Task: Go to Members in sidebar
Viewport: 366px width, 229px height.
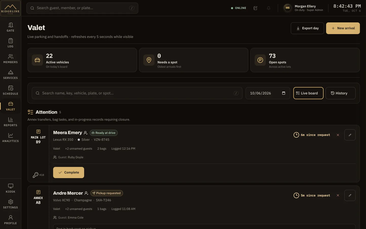Action: [10, 59]
